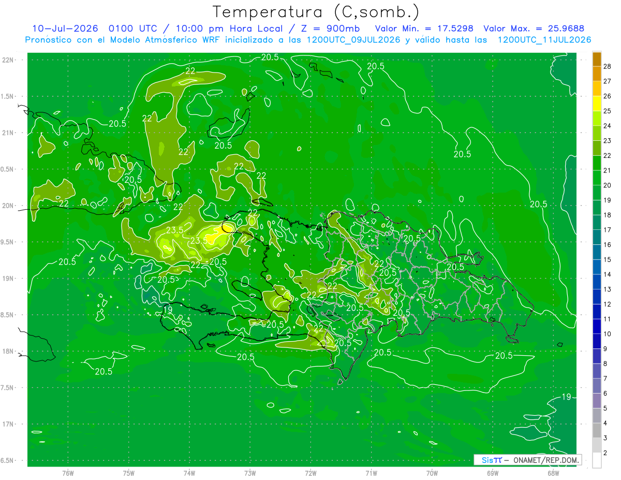Click the '8.5N' latitude axis label

8,315
